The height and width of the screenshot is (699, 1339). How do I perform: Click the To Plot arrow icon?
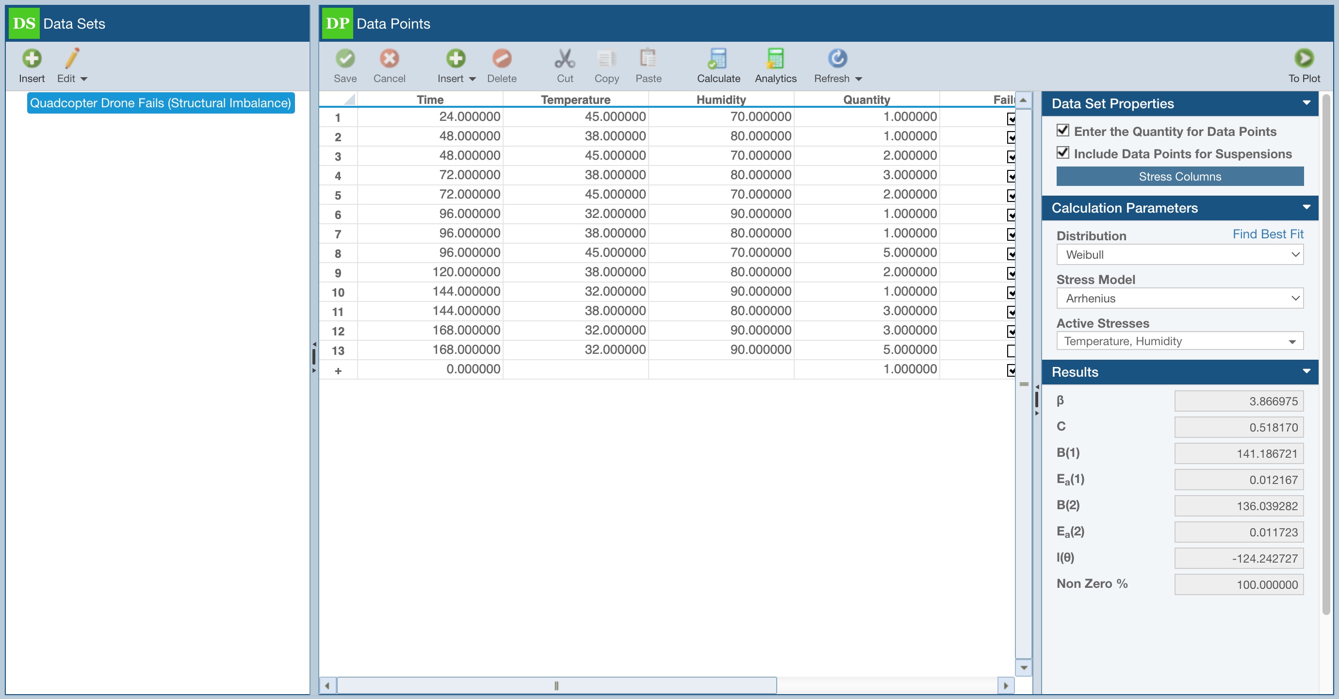click(x=1303, y=59)
